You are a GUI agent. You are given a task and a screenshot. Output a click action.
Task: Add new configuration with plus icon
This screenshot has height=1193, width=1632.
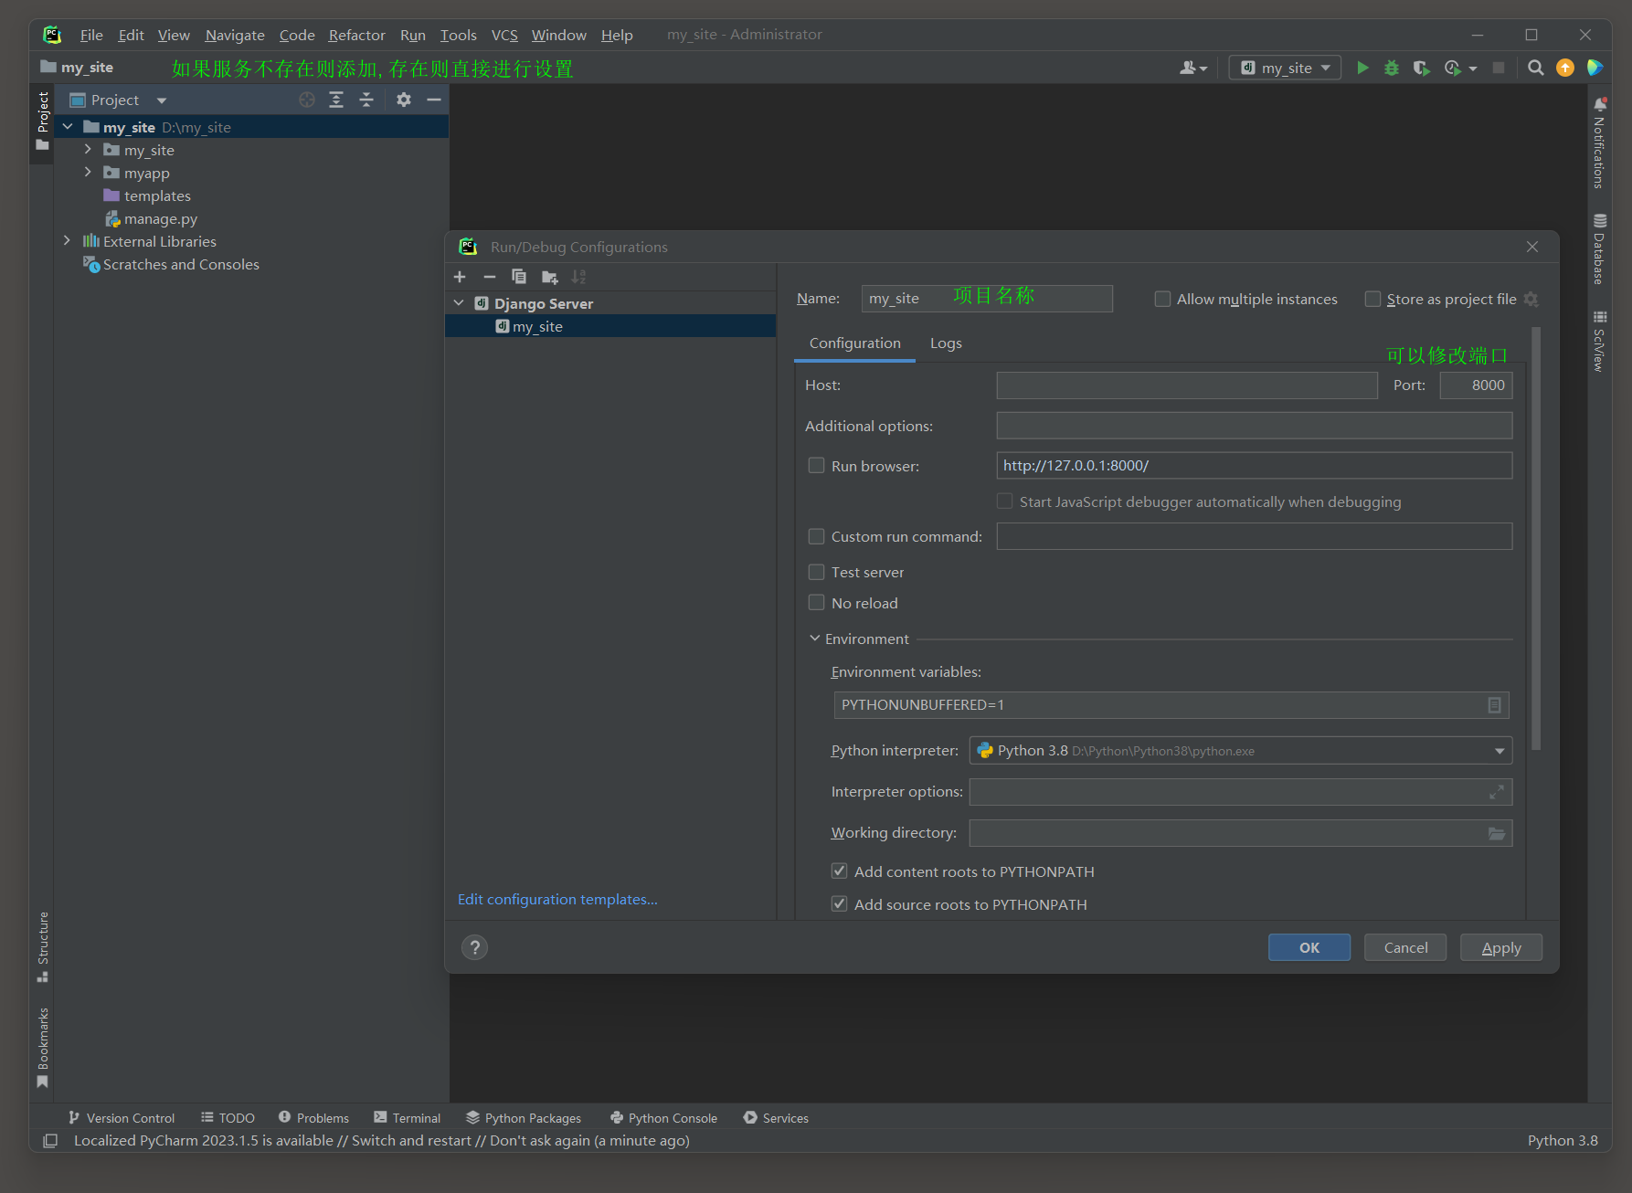tap(460, 277)
